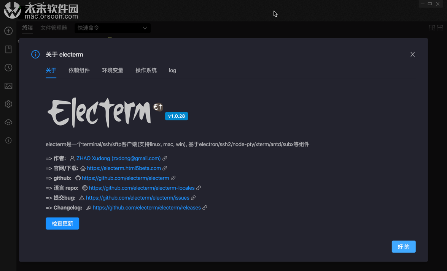
Task: Click the about info icon in sidebar
Action: coord(8,140)
